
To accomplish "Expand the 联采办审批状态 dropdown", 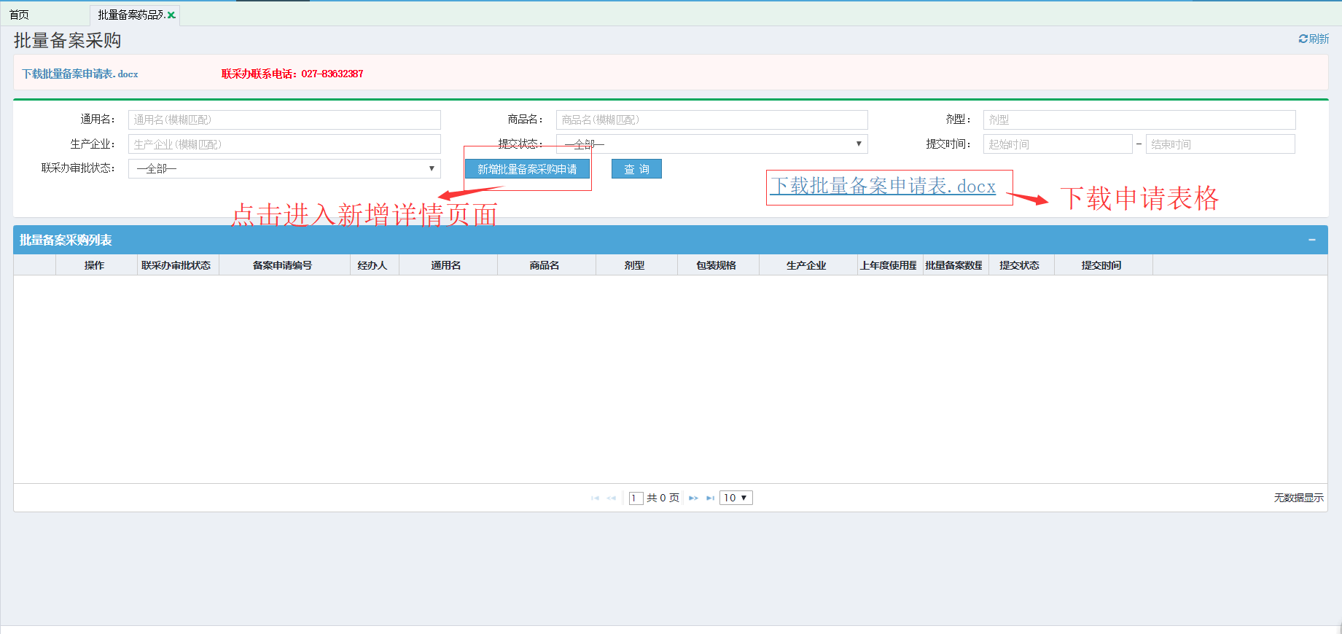I will pyautogui.click(x=284, y=169).
